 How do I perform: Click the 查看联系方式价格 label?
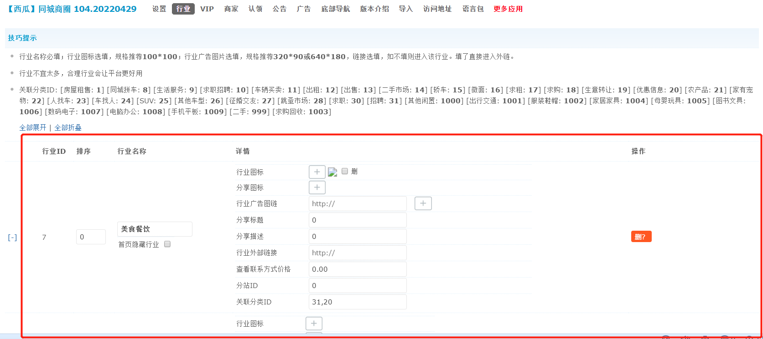click(264, 269)
